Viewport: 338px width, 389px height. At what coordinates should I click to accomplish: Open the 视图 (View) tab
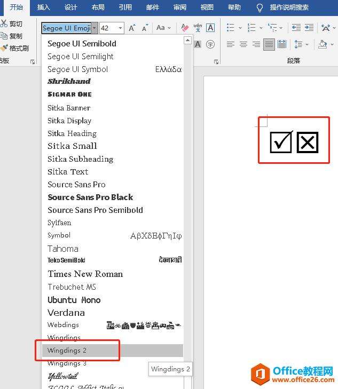[207, 7]
